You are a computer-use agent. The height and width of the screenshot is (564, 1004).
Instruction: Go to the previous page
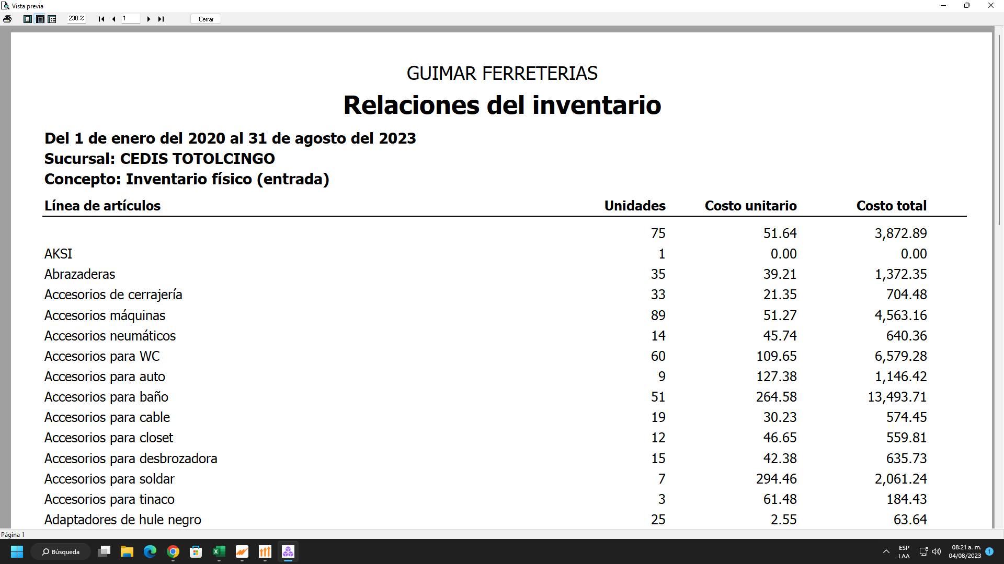click(113, 19)
